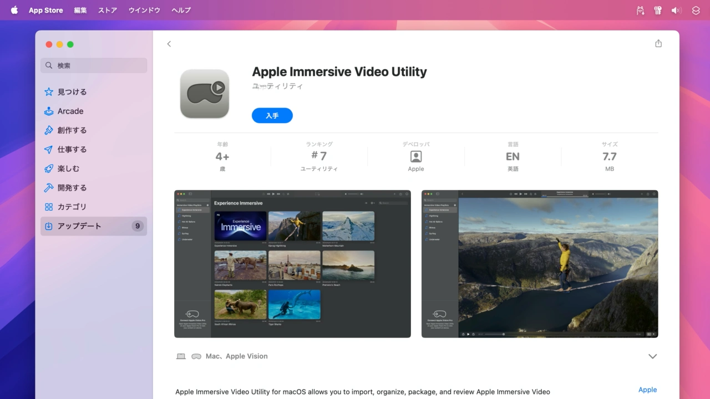The width and height of the screenshot is (710, 399).
Task: Open カテゴリ (Categories) in the sidebar
Action: pyautogui.click(x=72, y=207)
